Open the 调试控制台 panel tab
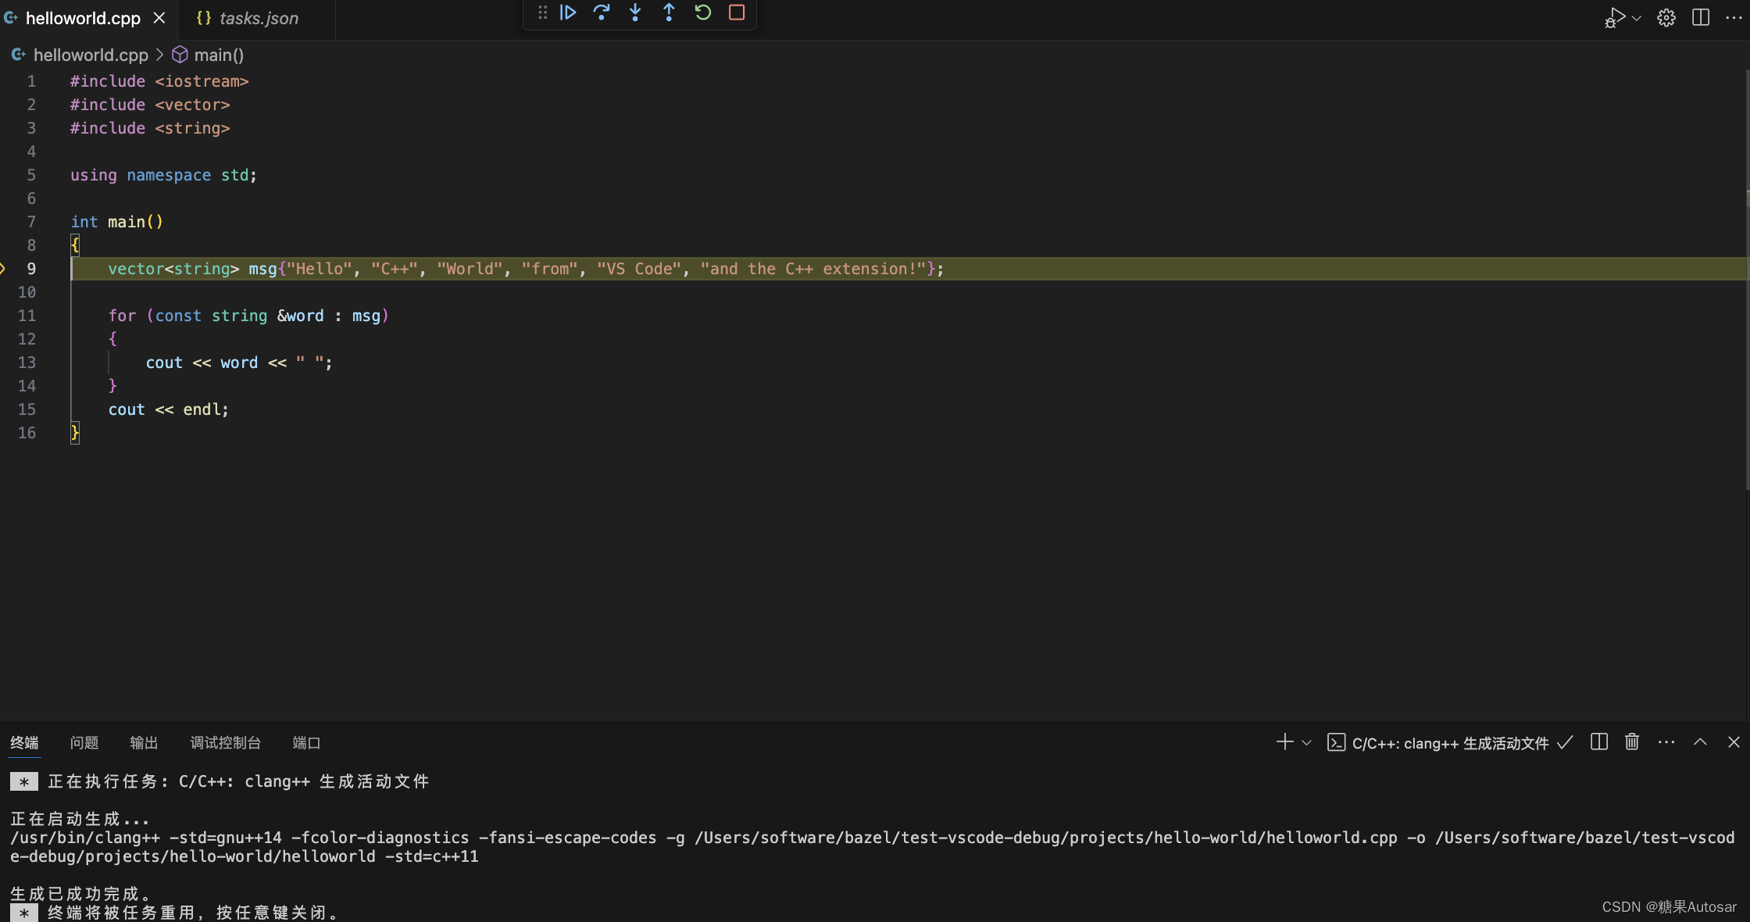The height and width of the screenshot is (922, 1750). pos(226,742)
